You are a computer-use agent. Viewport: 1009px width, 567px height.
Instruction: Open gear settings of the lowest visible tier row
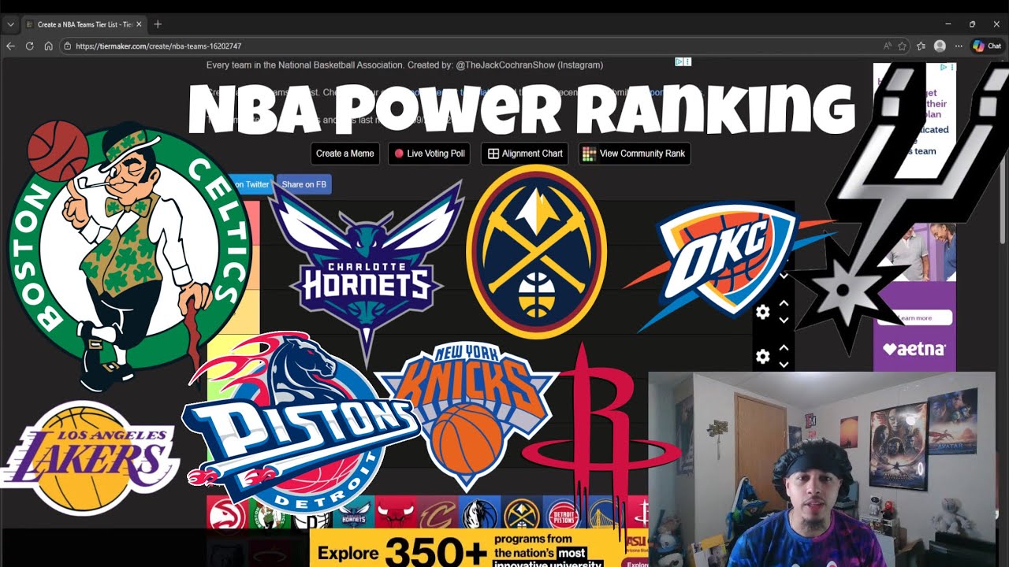[762, 356]
